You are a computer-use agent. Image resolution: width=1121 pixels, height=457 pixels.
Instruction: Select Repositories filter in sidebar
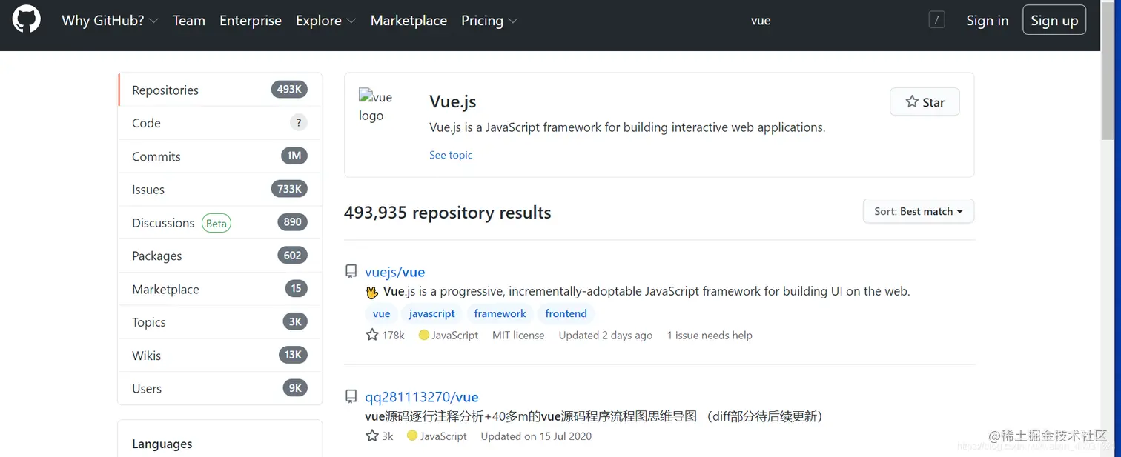point(220,90)
